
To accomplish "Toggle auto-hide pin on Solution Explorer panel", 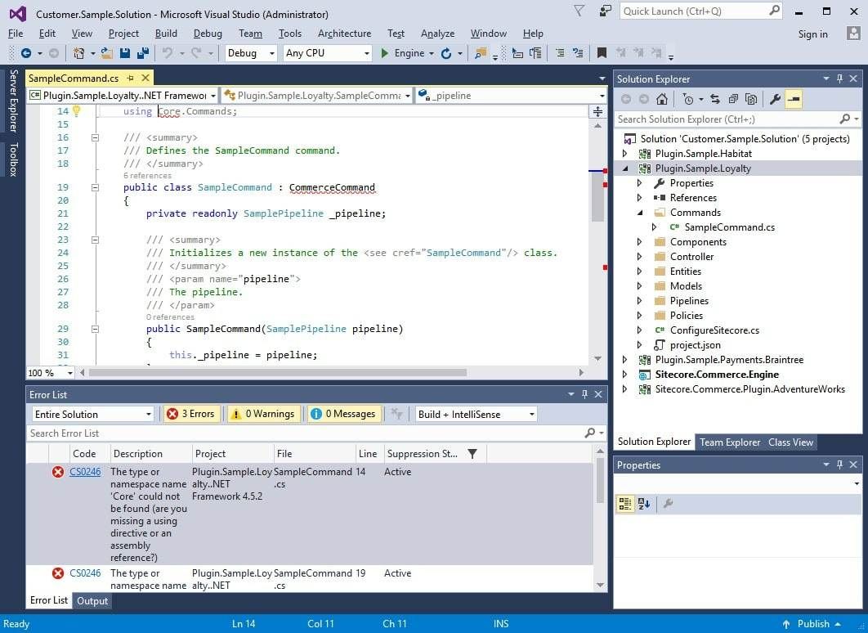I will pyautogui.click(x=839, y=79).
